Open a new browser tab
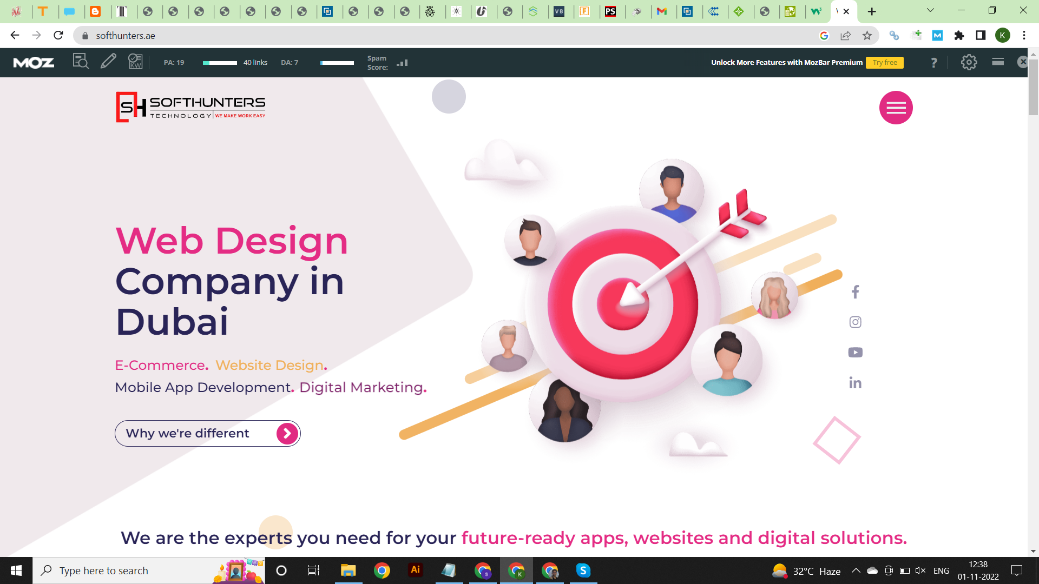This screenshot has height=584, width=1039. click(872, 11)
